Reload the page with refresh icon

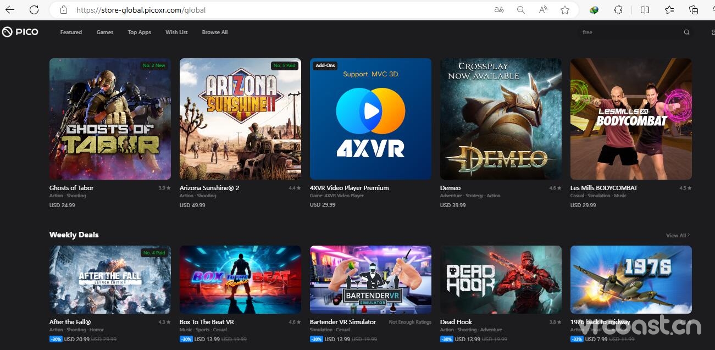[34, 10]
